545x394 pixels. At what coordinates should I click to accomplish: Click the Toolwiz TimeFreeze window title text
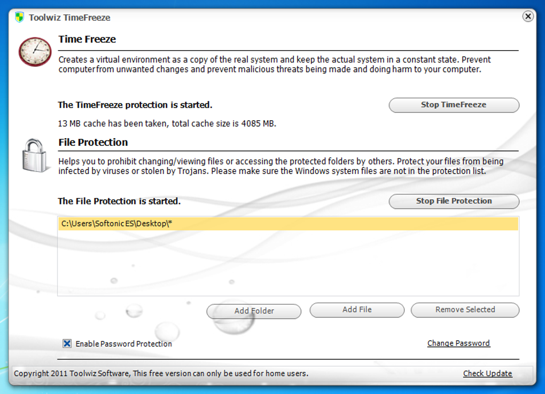[69, 18]
